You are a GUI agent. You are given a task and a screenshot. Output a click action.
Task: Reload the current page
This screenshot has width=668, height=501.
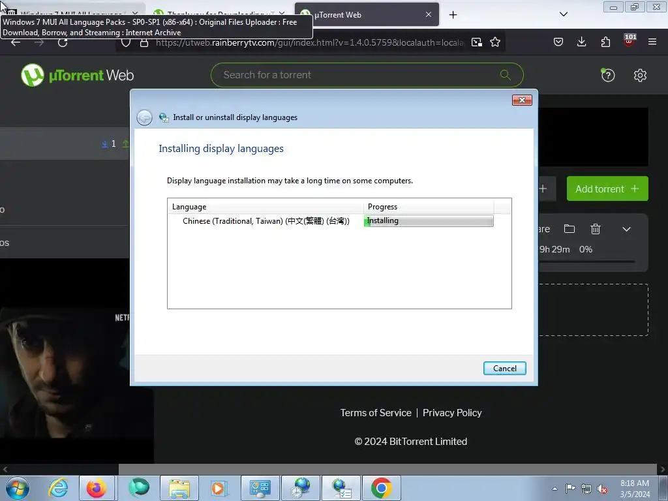63,42
